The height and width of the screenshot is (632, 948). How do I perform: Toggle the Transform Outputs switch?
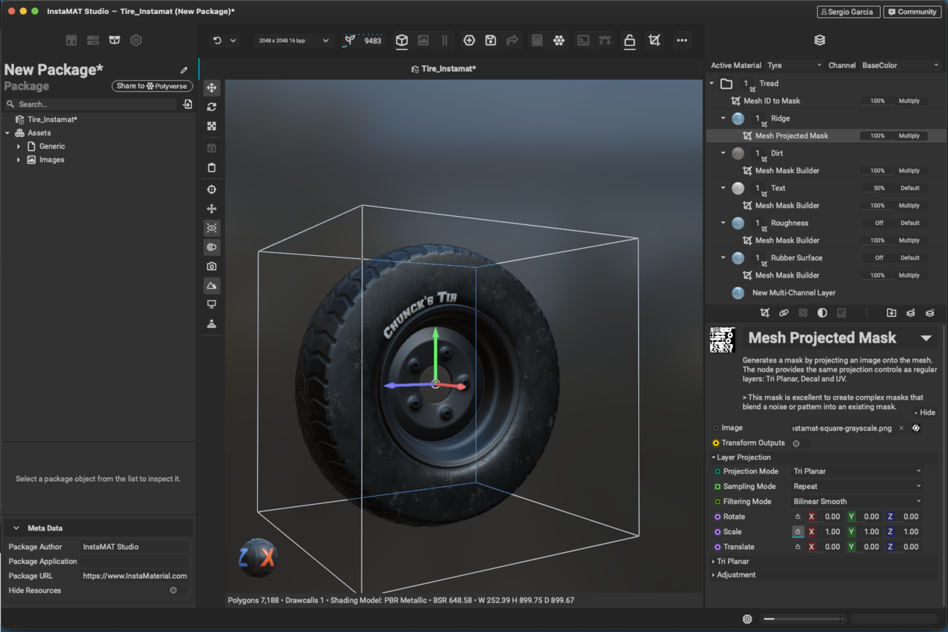[x=797, y=443]
